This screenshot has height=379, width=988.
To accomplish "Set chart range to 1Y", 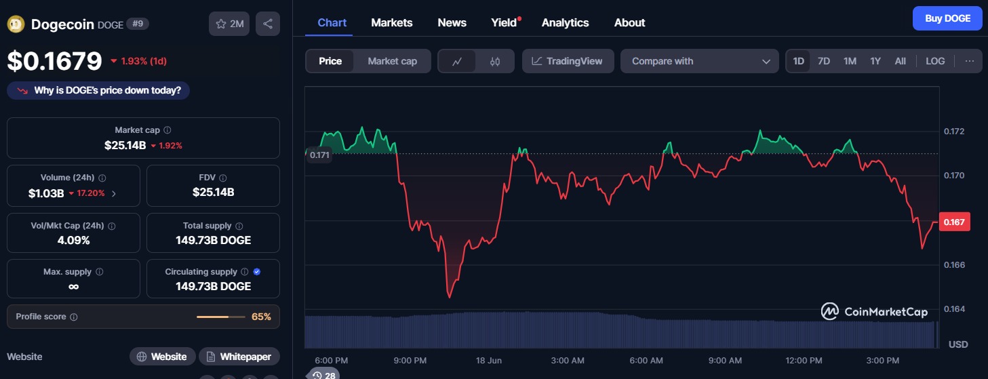I will point(875,61).
